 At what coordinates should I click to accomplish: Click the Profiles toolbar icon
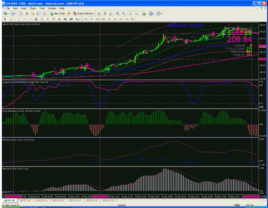point(12,13)
